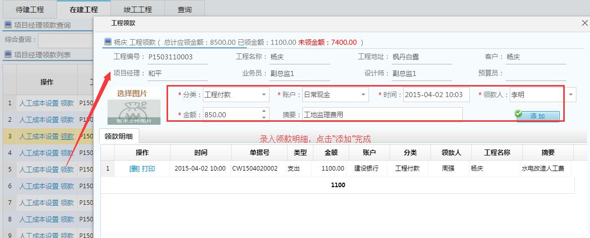
Task: Click into the 摘要 text field
Action: coord(382,115)
